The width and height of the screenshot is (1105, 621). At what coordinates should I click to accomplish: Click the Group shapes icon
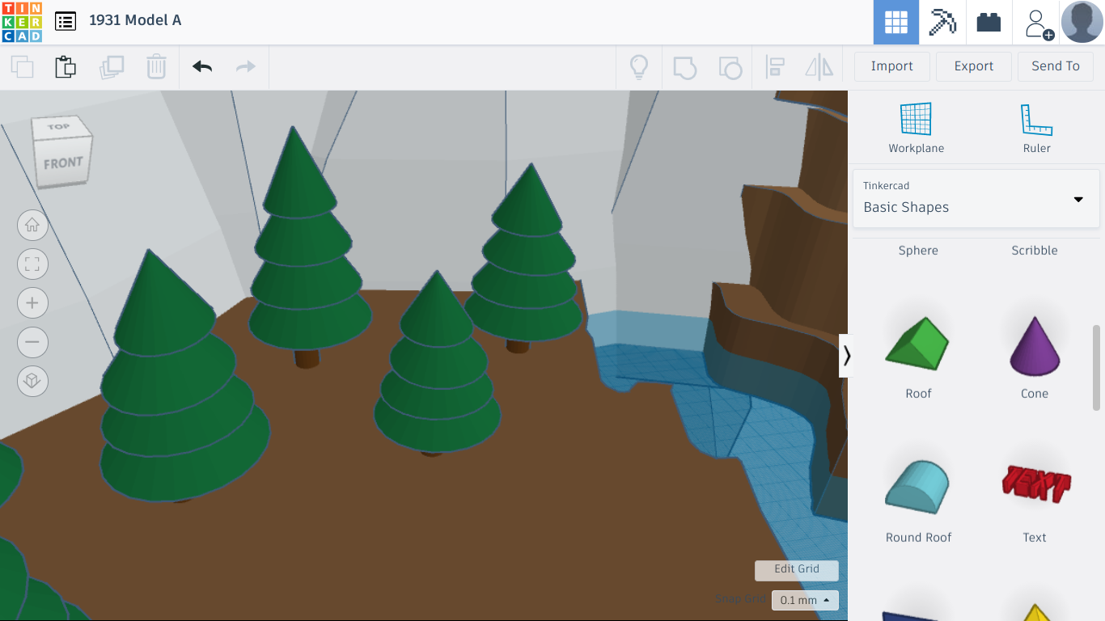684,67
